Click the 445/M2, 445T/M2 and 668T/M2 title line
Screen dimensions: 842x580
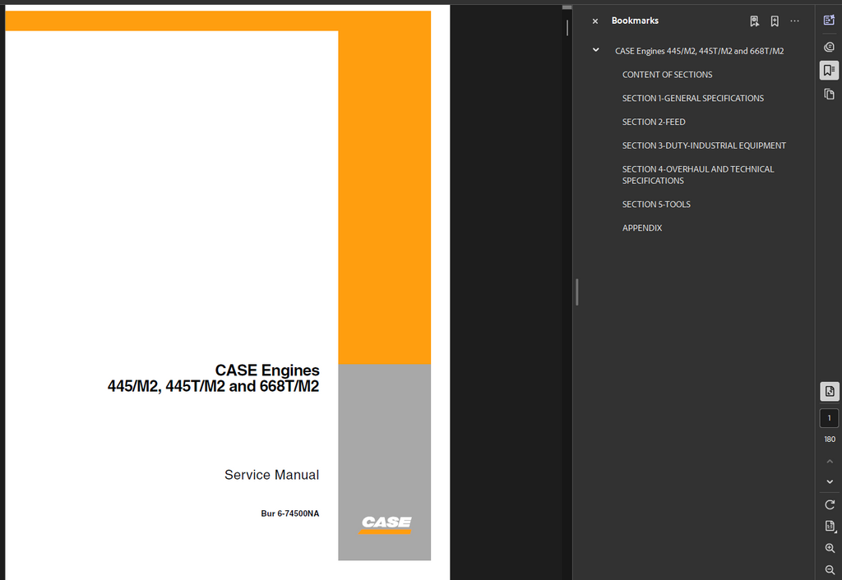click(x=213, y=386)
